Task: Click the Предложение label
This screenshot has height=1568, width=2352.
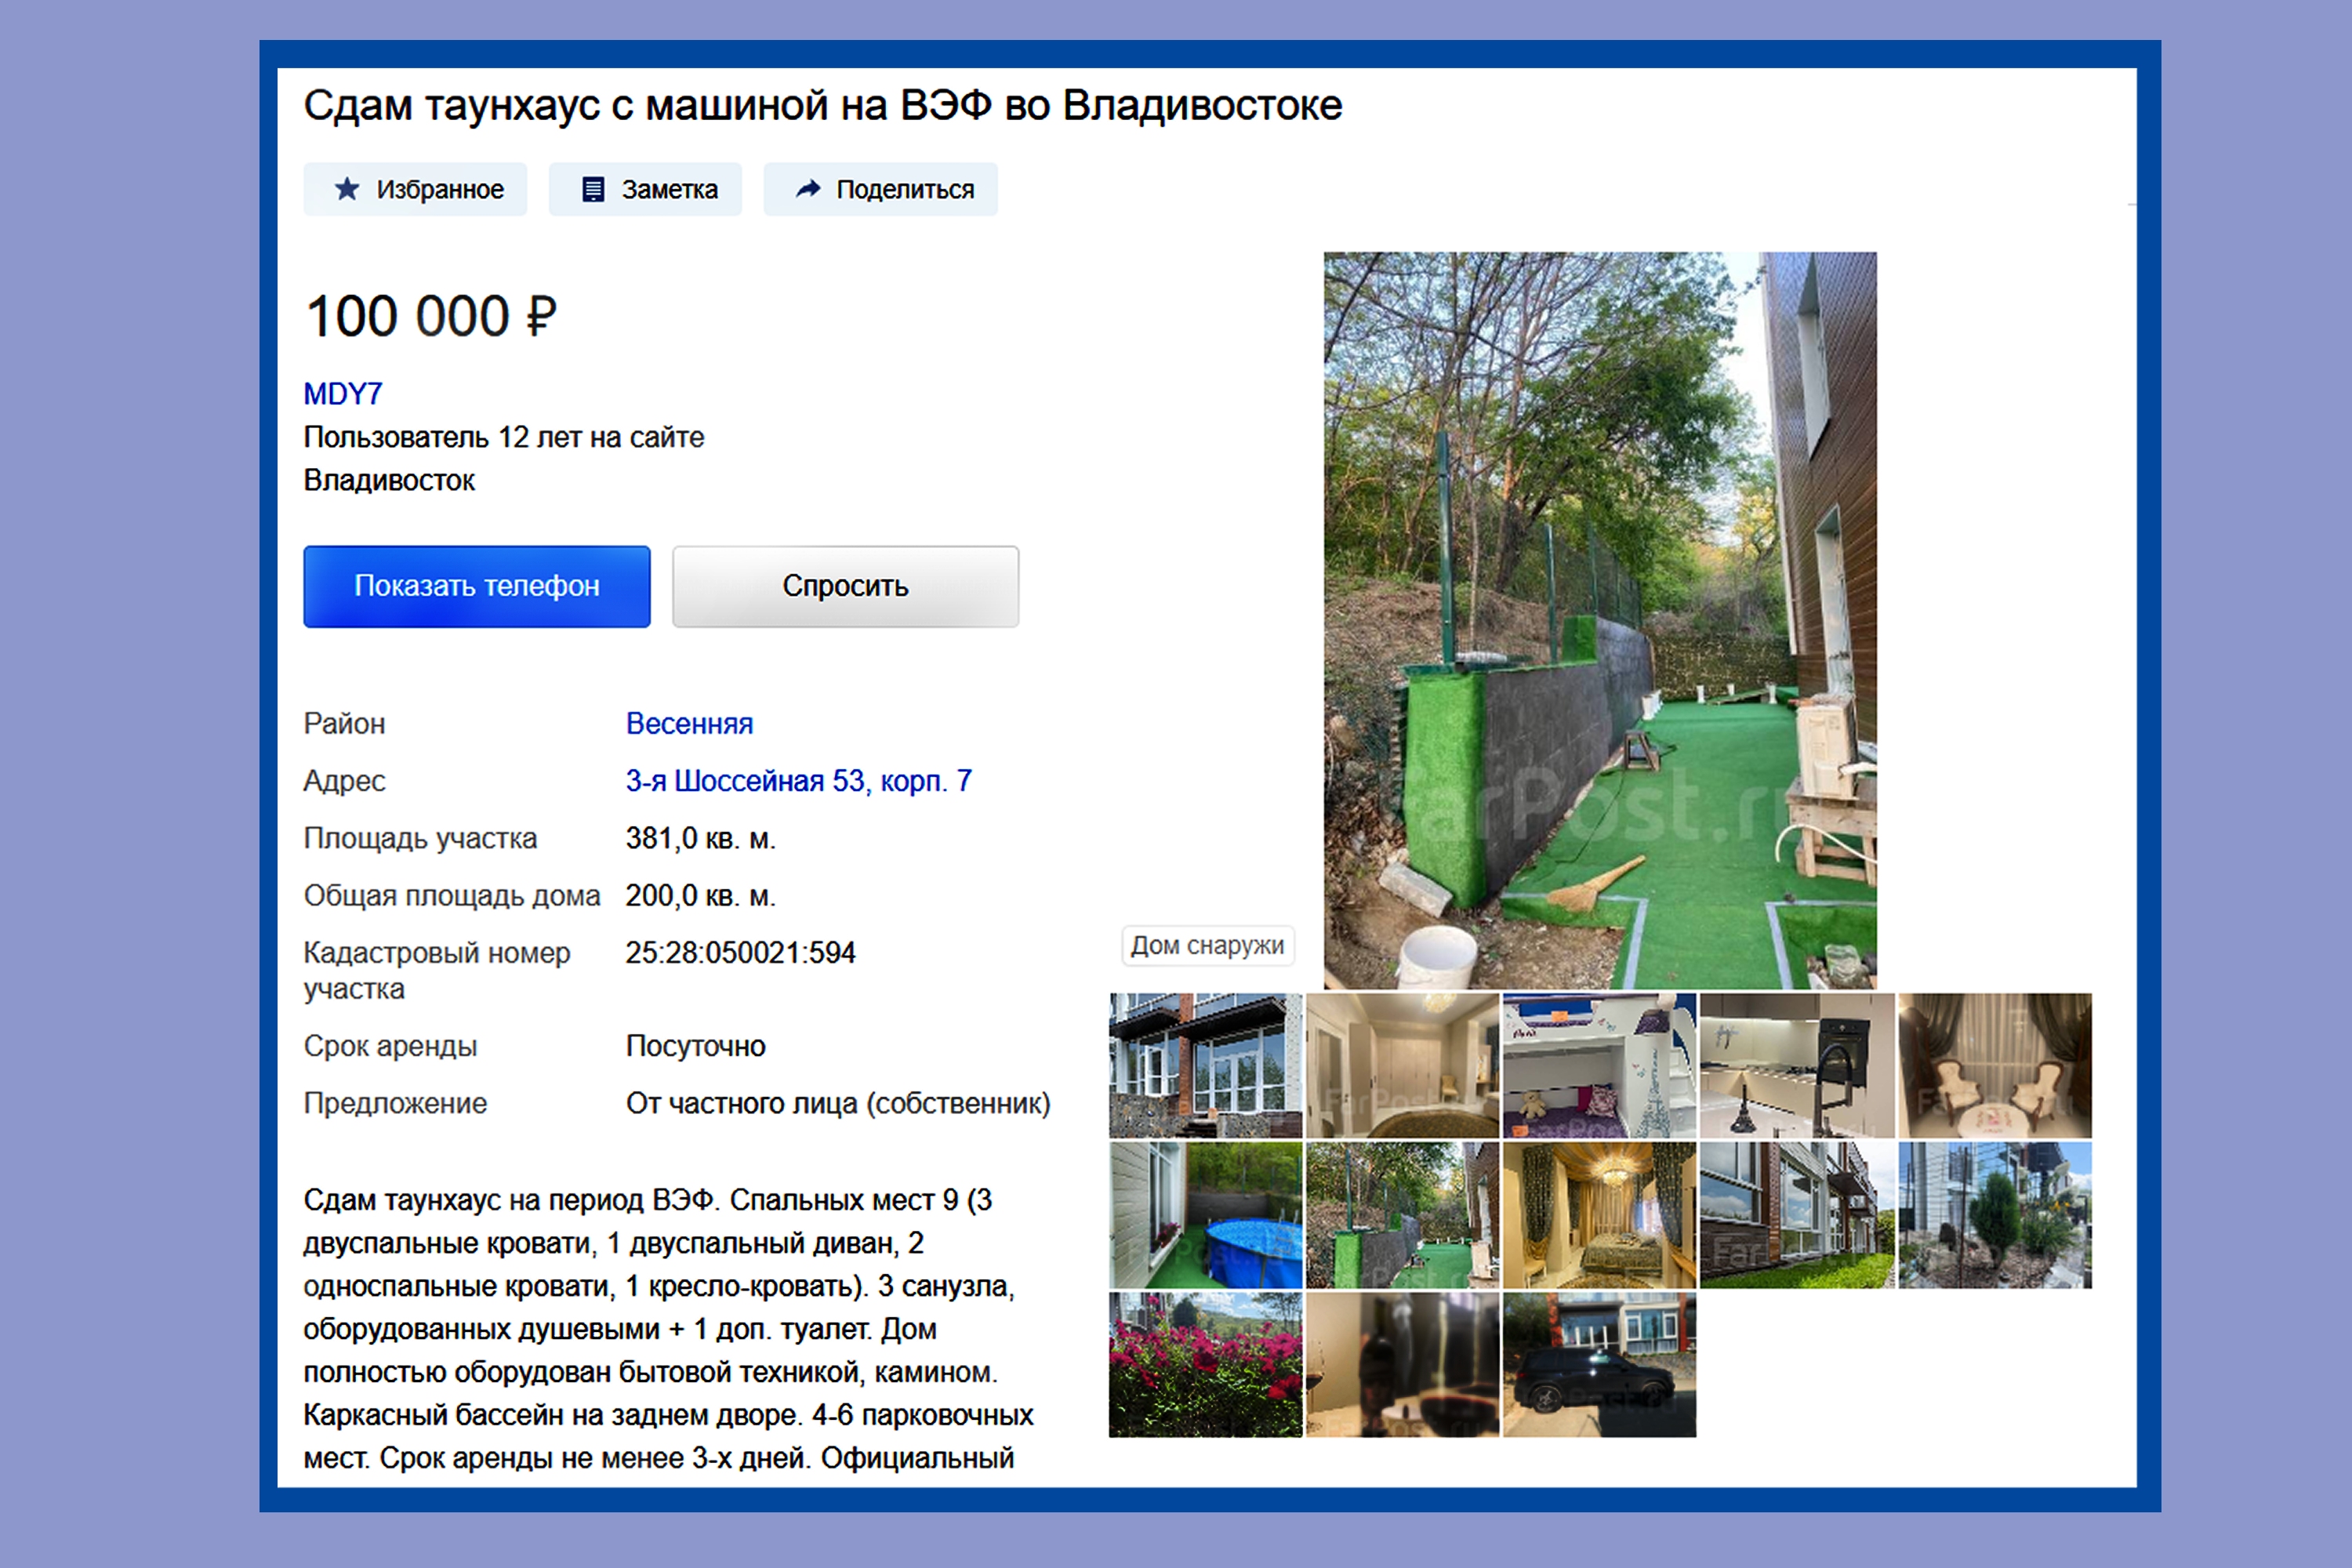Action: [x=395, y=1103]
